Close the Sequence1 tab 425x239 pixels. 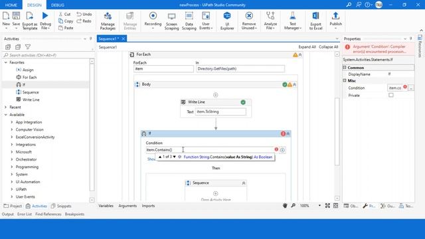pos(124,39)
